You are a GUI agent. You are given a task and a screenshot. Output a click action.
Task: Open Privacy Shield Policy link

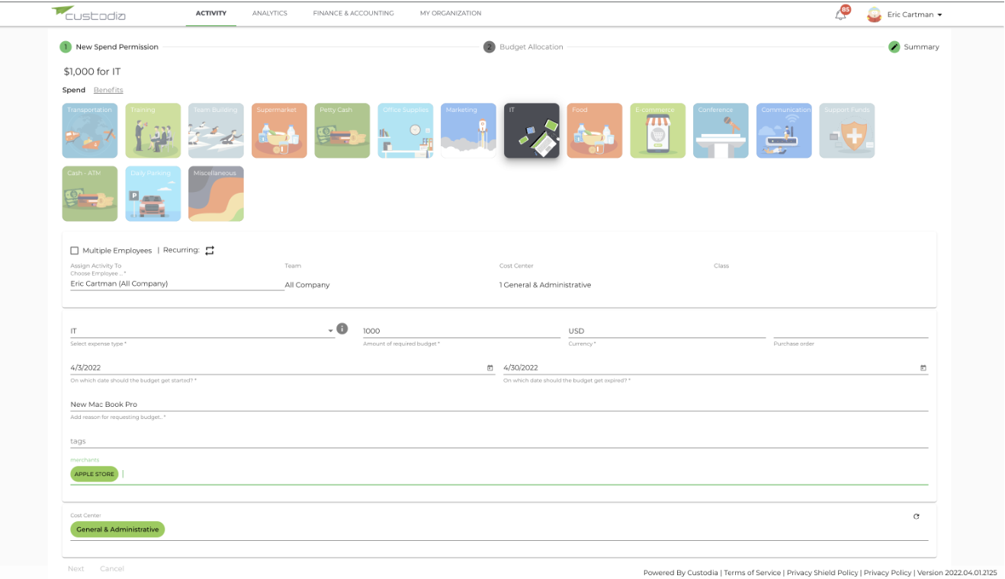coord(823,572)
